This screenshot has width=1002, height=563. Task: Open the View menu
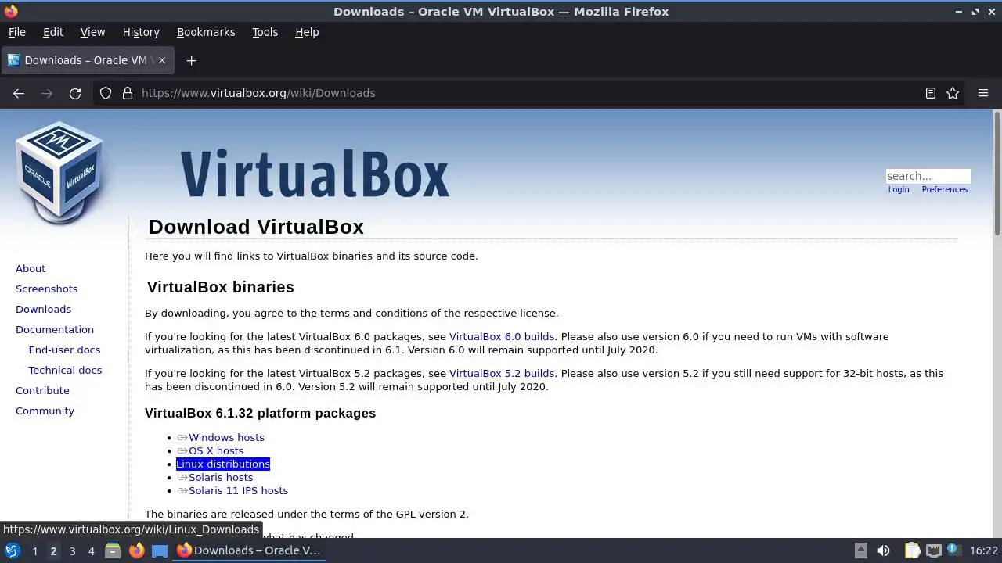pos(92,32)
